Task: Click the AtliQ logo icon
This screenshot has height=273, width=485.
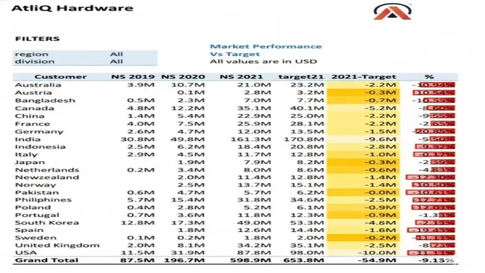Action: click(392, 12)
